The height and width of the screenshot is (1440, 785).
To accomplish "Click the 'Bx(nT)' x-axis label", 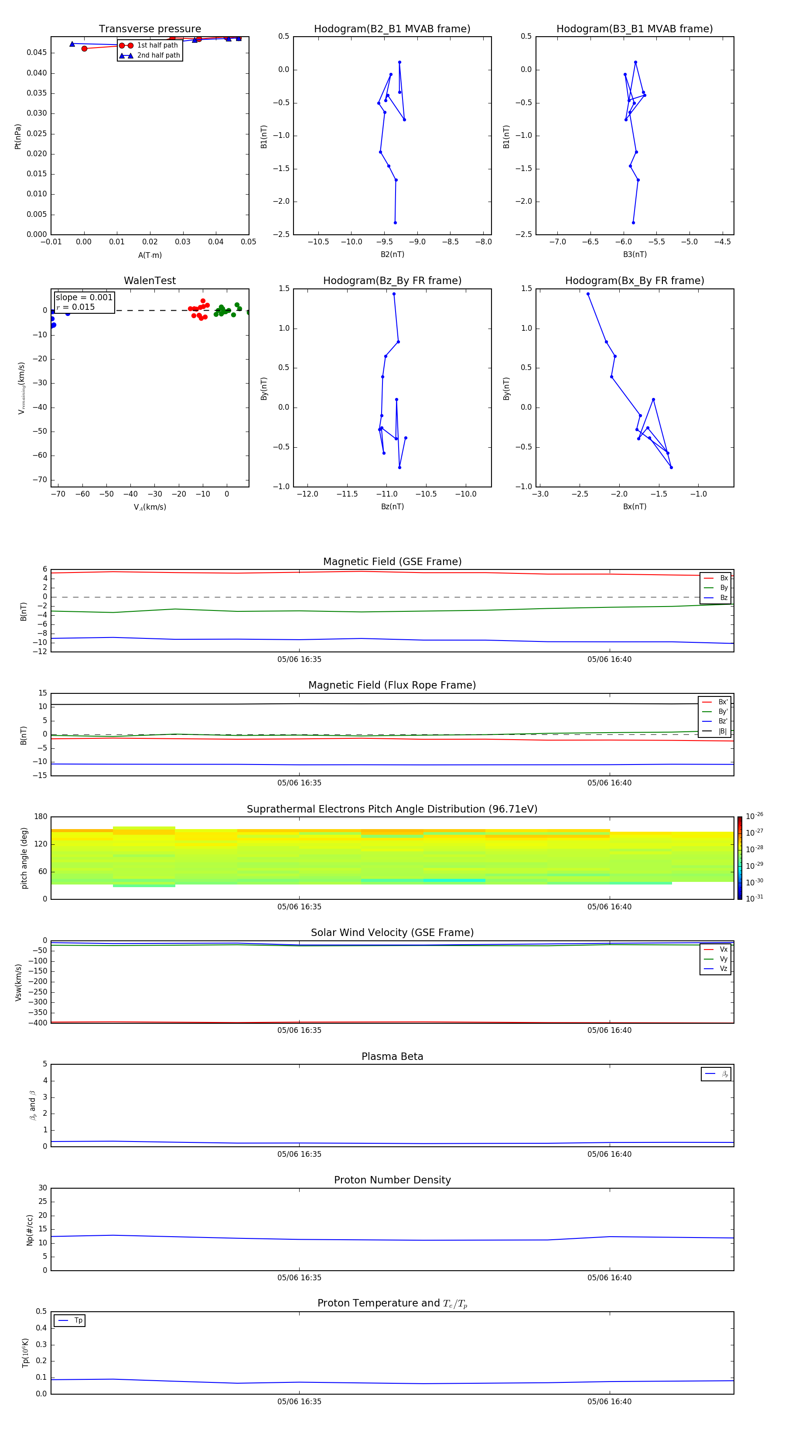I will point(635,507).
